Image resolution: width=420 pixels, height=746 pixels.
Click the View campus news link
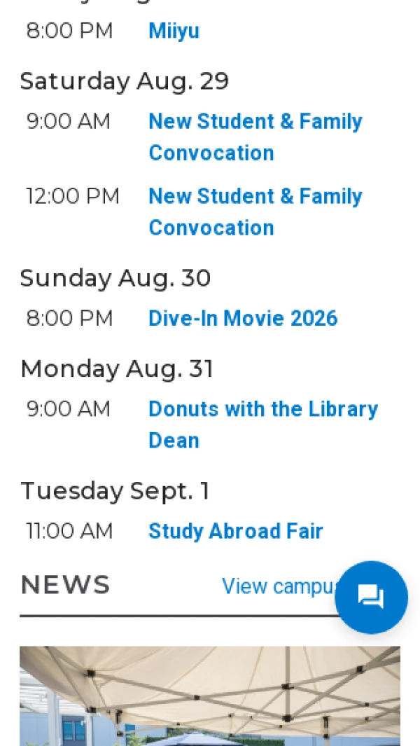[x=279, y=586]
